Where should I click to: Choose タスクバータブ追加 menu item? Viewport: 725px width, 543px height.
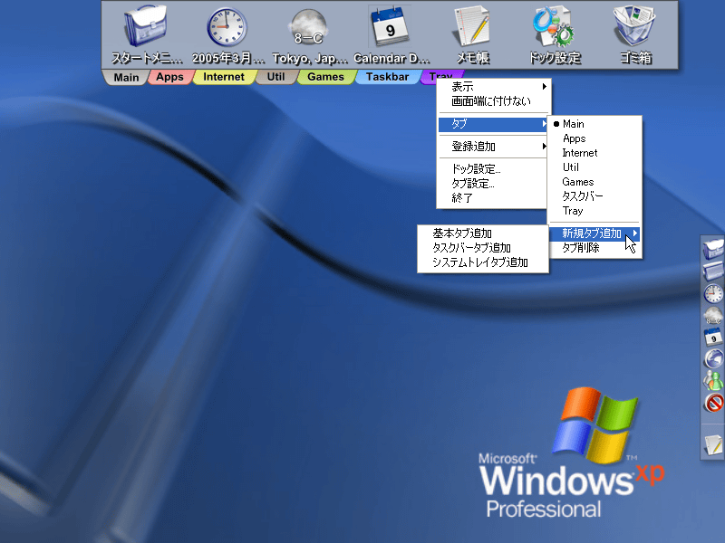click(x=483, y=248)
